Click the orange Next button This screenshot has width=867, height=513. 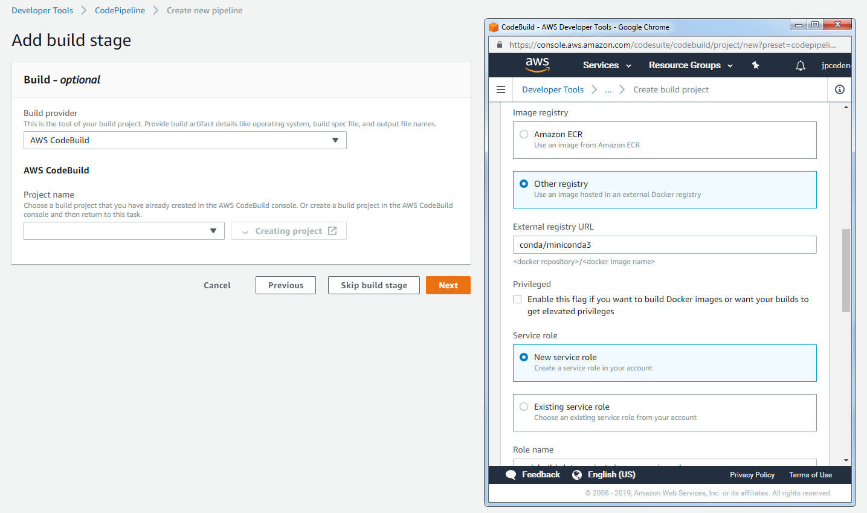click(x=448, y=285)
